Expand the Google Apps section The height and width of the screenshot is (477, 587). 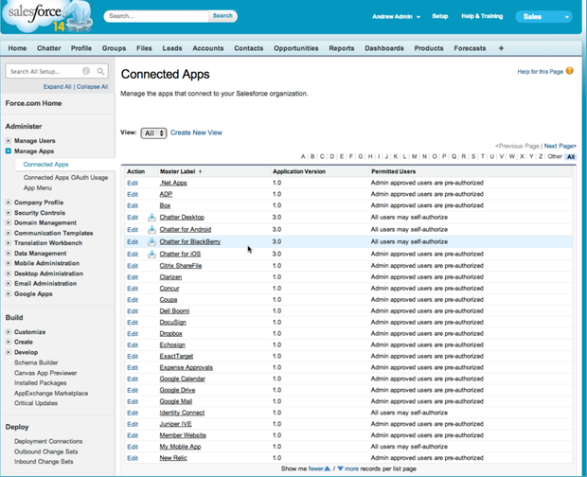point(9,294)
